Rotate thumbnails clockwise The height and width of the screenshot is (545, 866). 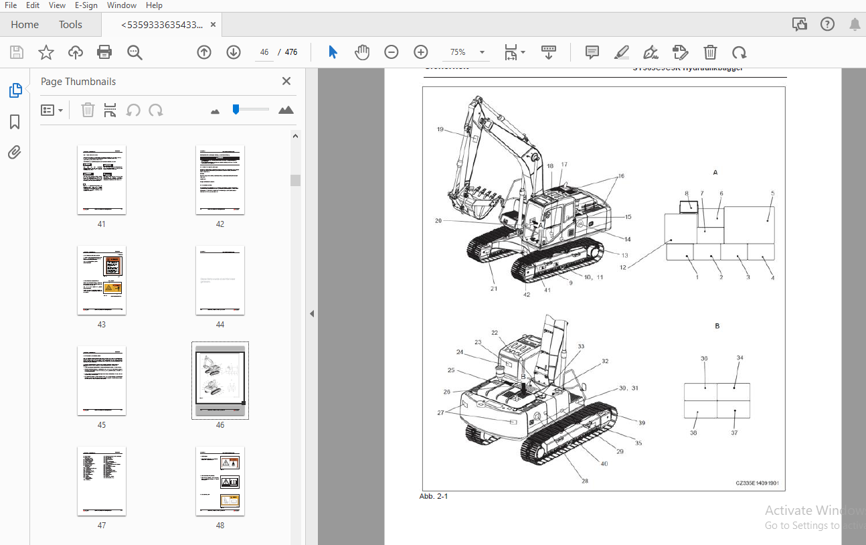point(156,110)
